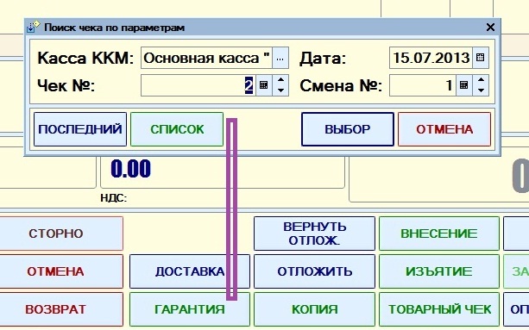Open the calendar picker next to Дата
Screen dimensions: 529x330
click(x=480, y=58)
